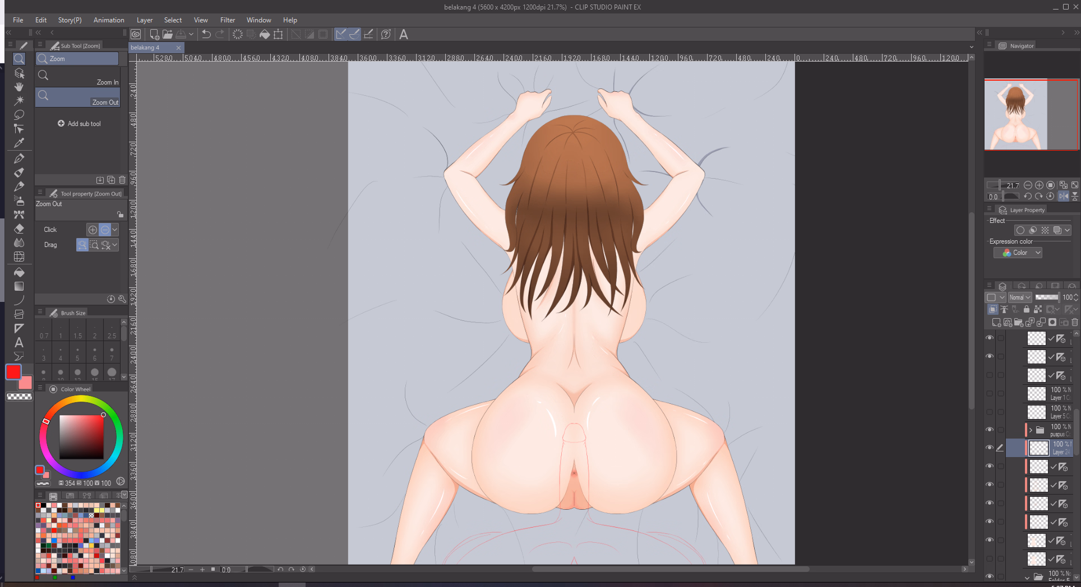Open the Expression color dropdown
The width and height of the screenshot is (1081, 587).
tap(1018, 253)
